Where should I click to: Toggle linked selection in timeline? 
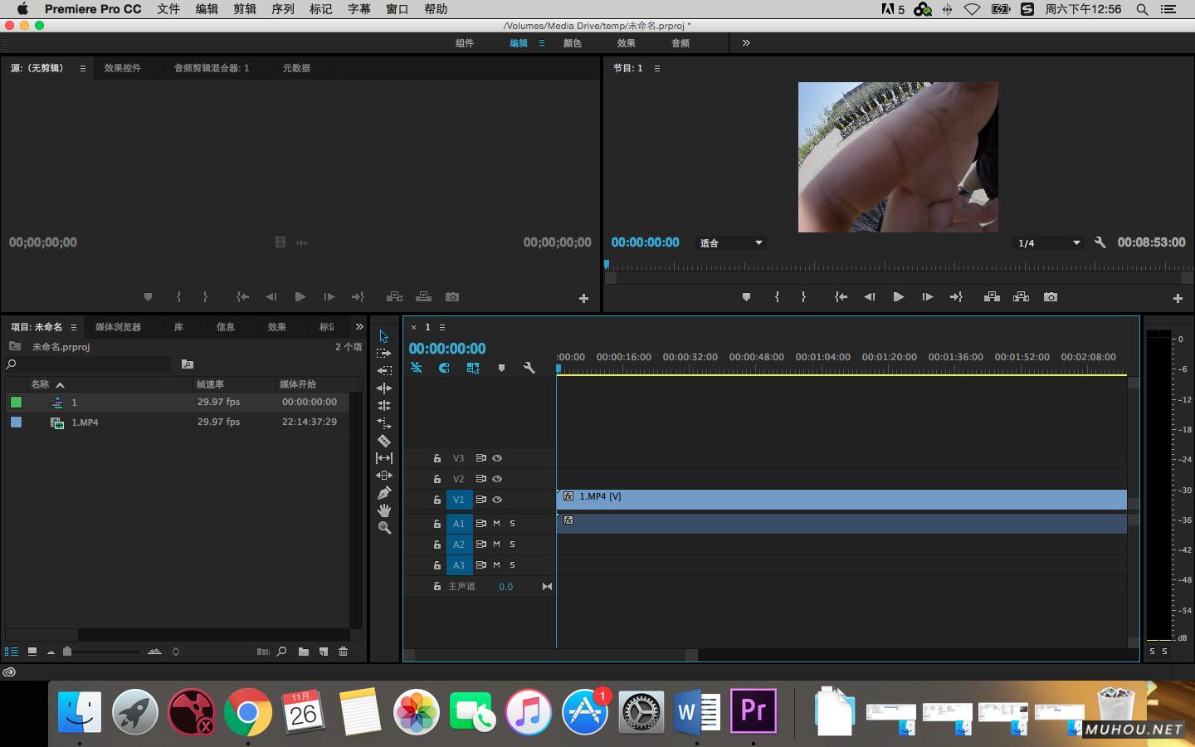pyautogui.click(x=473, y=368)
